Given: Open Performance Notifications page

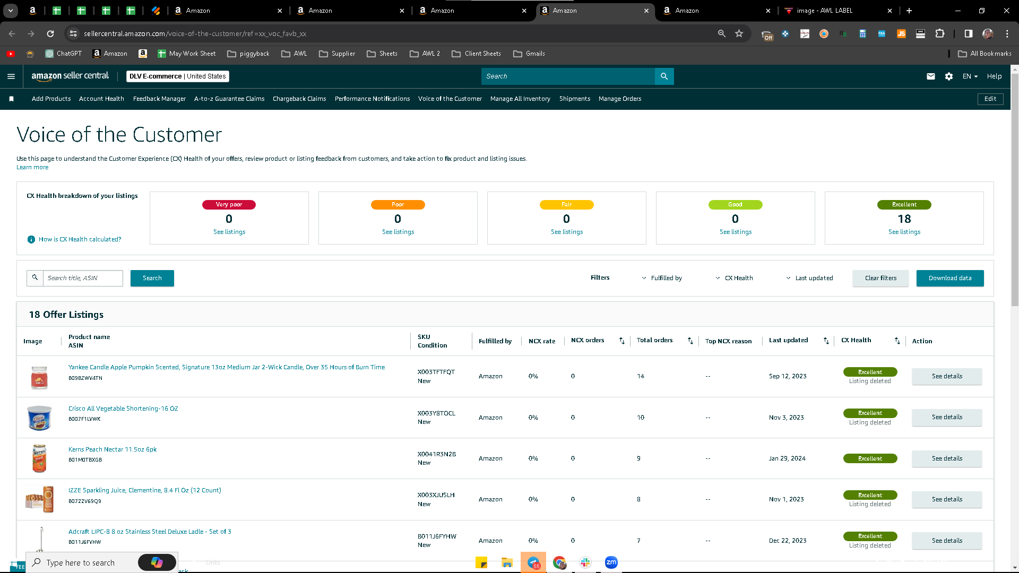Looking at the screenshot, I should [x=372, y=99].
